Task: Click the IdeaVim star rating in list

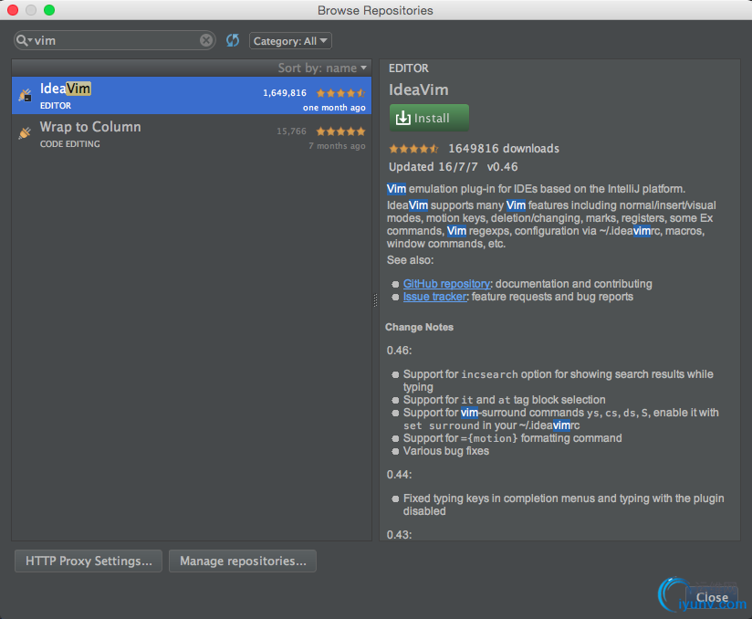Action: click(341, 93)
